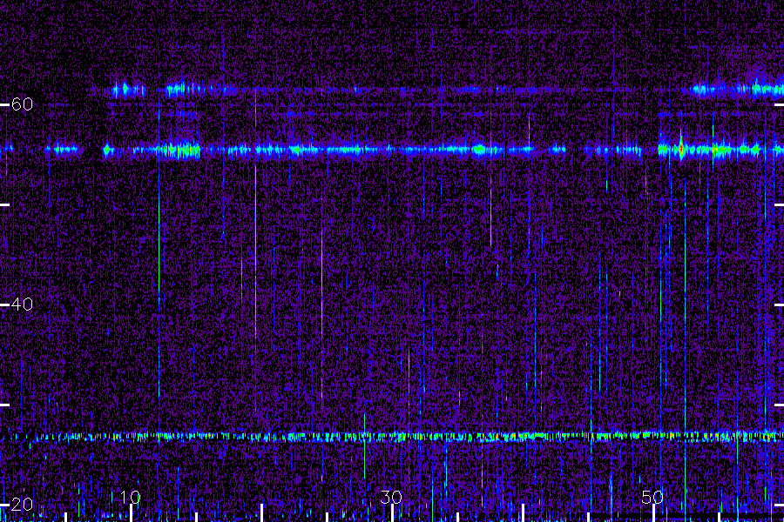Click the 10 time axis label
The height and width of the screenshot is (522, 784).
(x=131, y=497)
